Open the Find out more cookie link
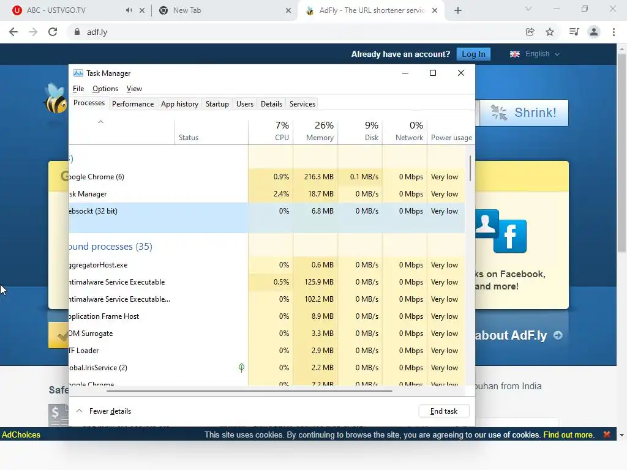Image resolution: width=627 pixels, height=470 pixels. (x=568, y=435)
